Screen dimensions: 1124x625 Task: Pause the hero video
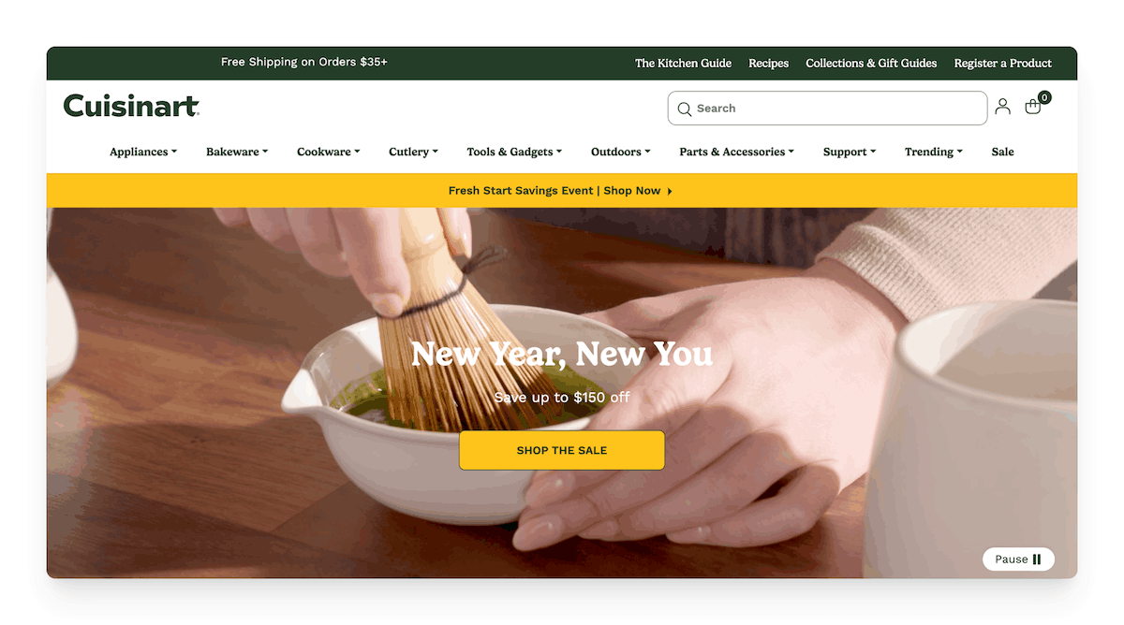[x=1018, y=560]
